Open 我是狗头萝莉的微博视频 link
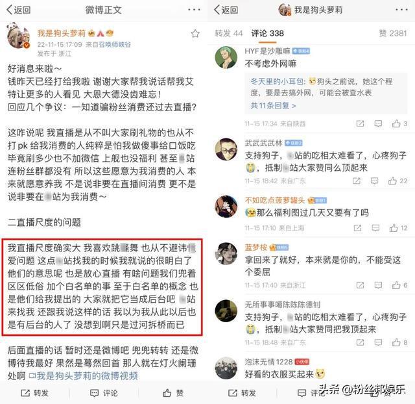Viewport: 415px width, 404px height. coord(84,375)
